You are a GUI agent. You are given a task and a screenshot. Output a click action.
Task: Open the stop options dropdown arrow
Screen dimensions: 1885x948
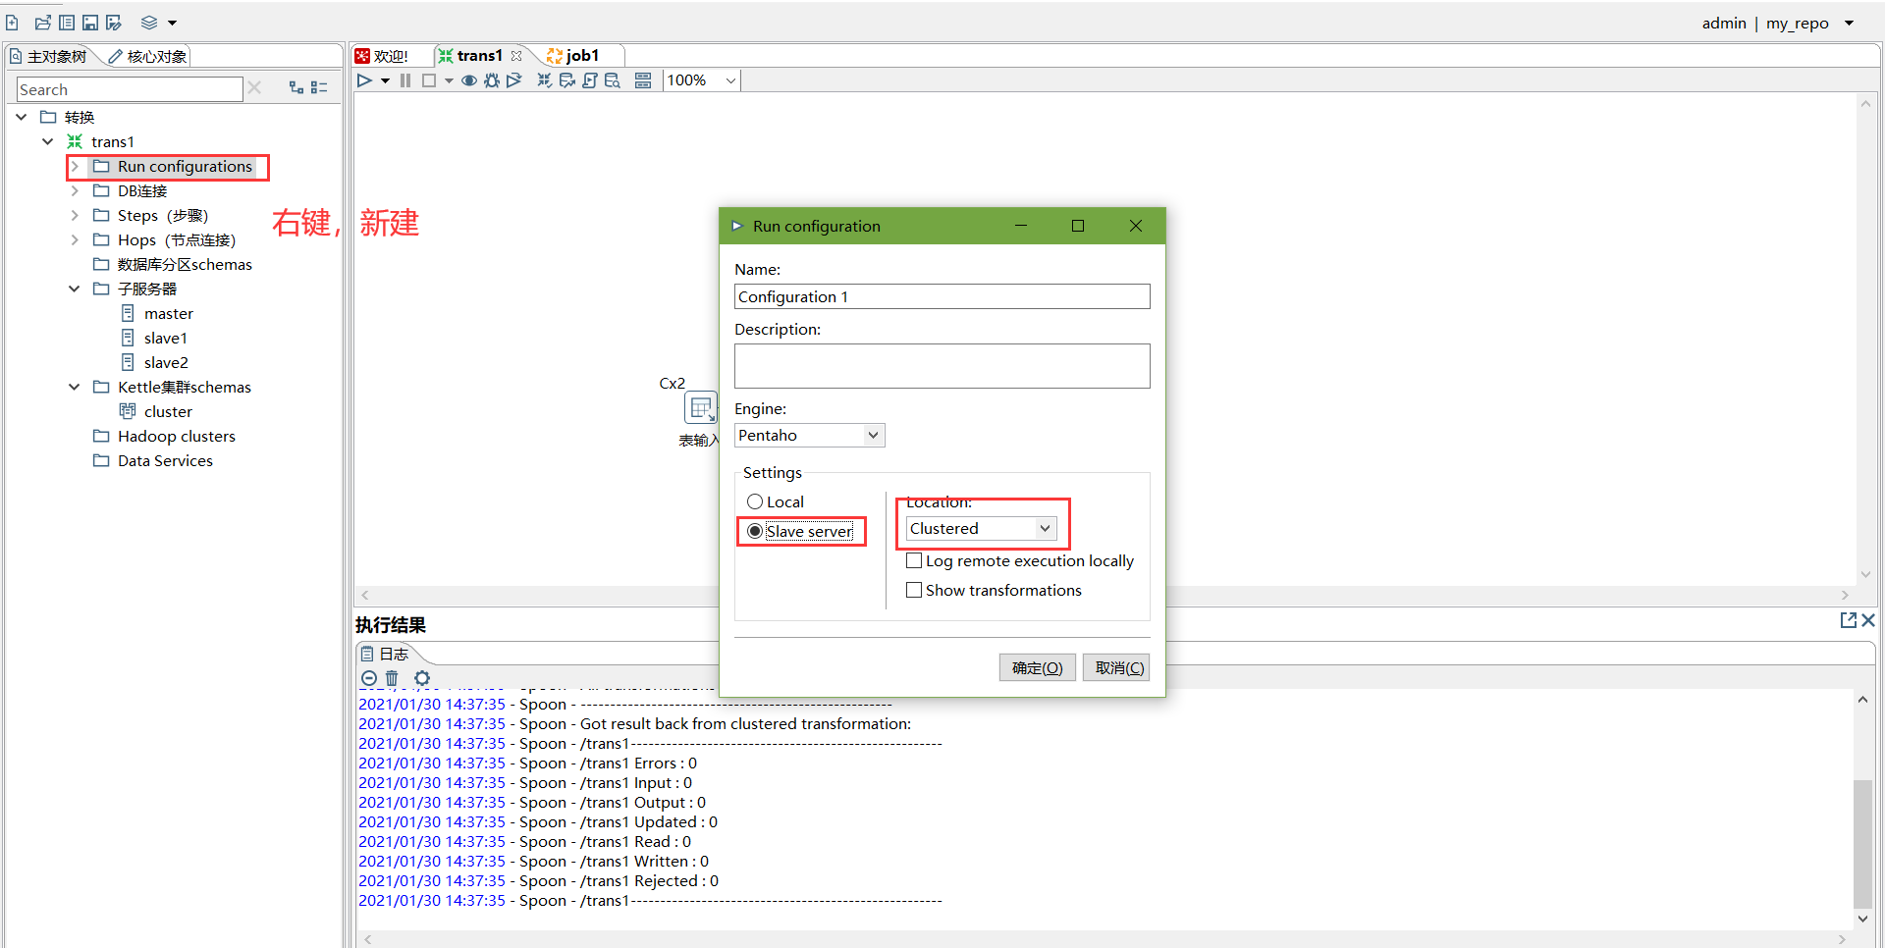click(449, 80)
